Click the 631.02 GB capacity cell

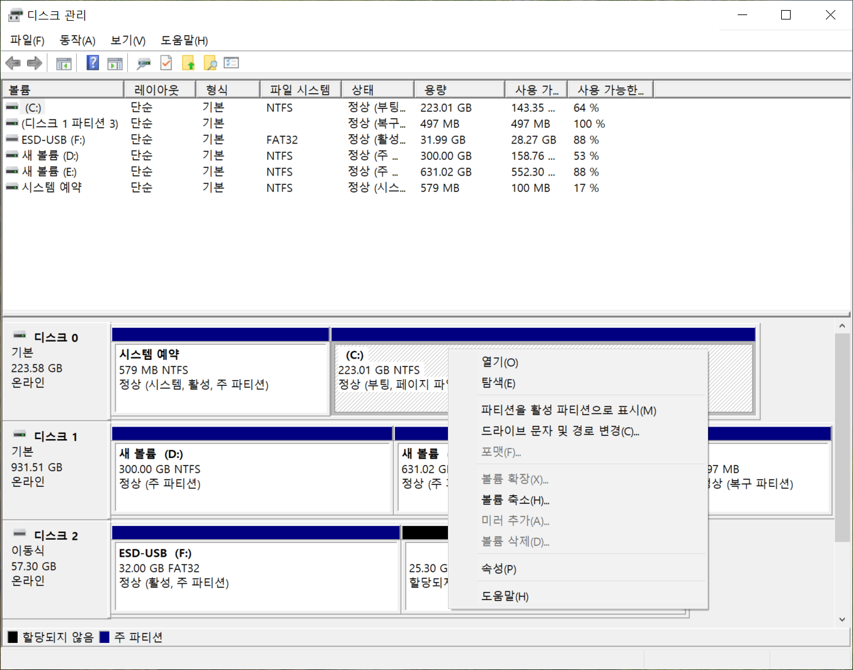[446, 172]
